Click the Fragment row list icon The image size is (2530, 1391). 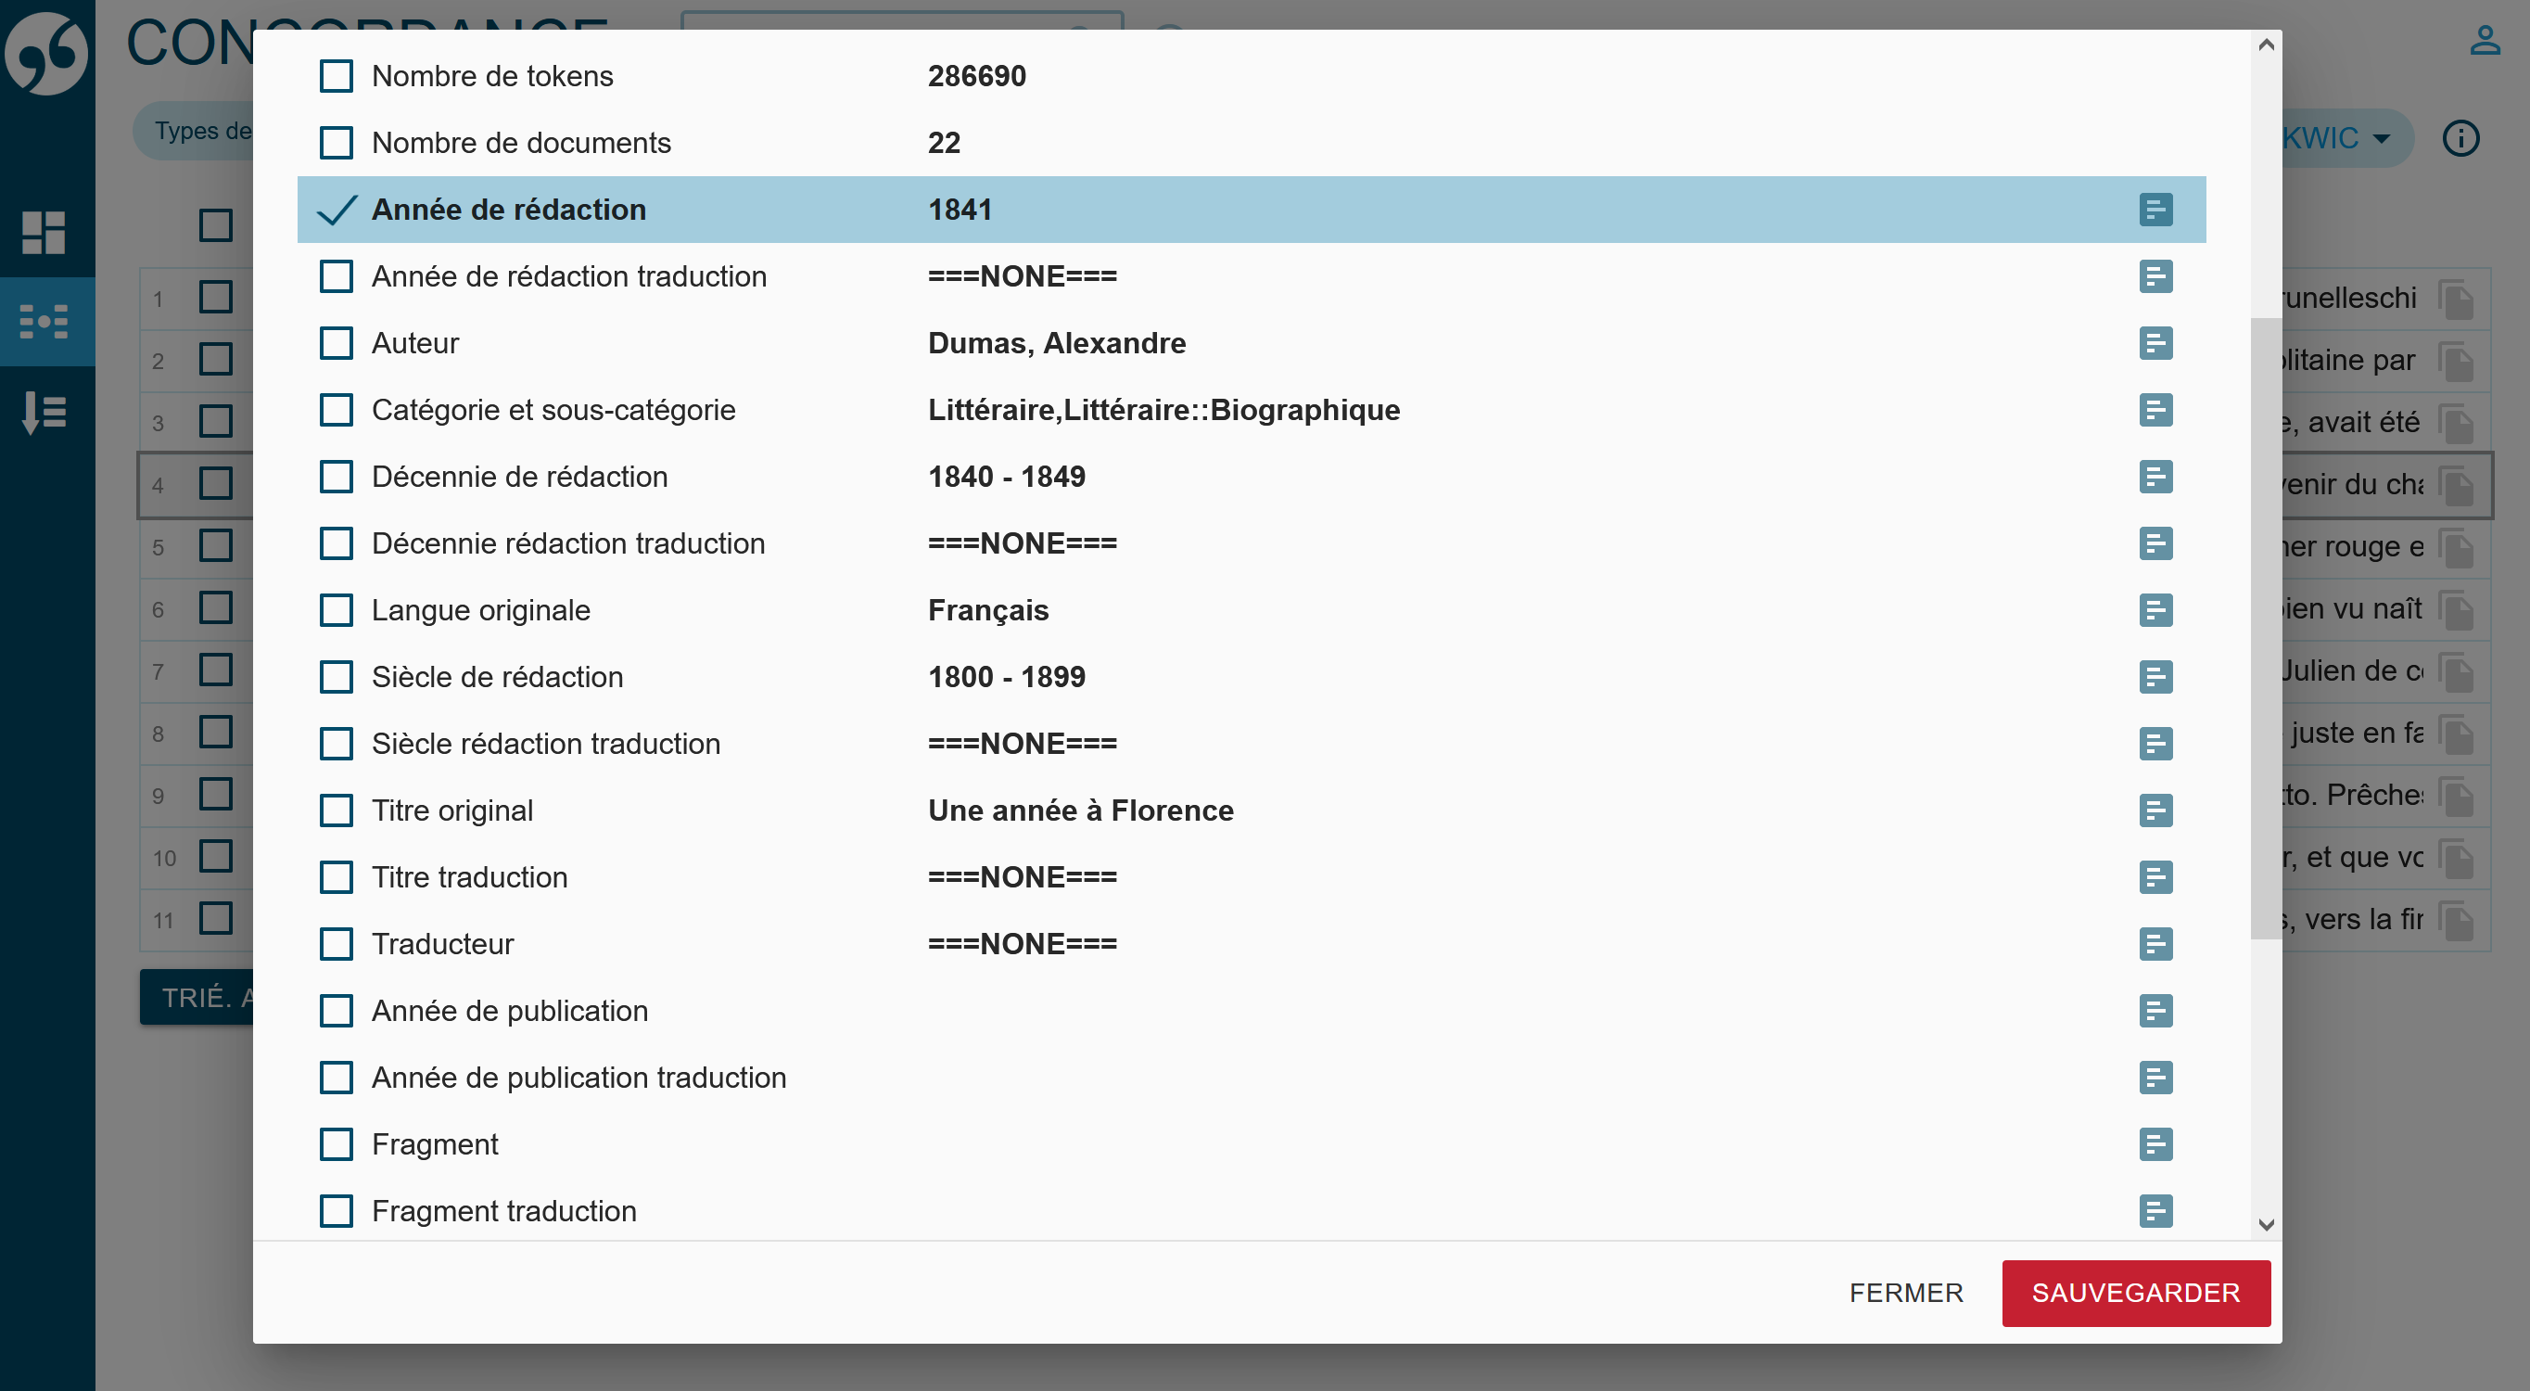[2155, 1144]
